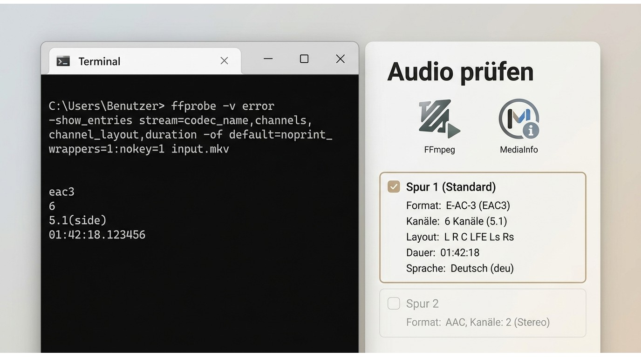Click the 5.1(side) output line in Terminal
The width and height of the screenshot is (641, 357).
(77, 220)
